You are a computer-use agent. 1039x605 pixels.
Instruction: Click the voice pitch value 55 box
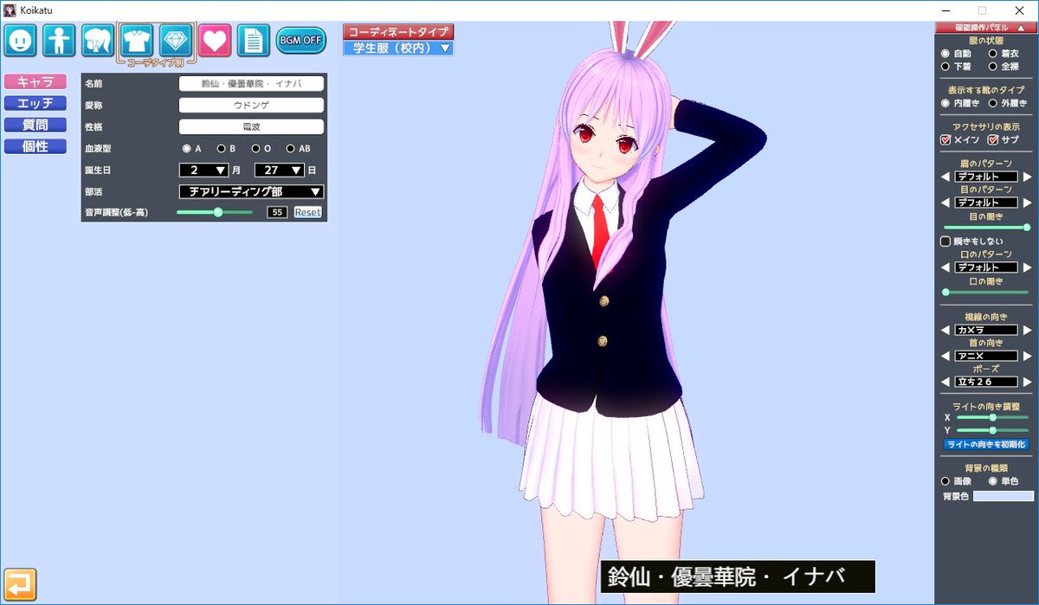click(277, 212)
